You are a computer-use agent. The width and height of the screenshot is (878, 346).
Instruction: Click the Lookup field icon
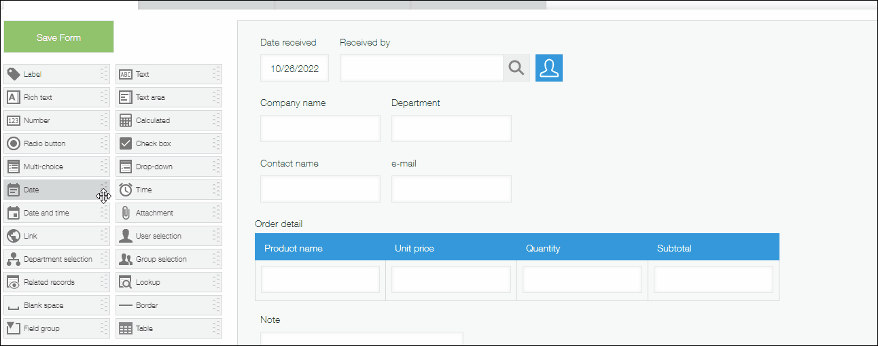coord(125,282)
